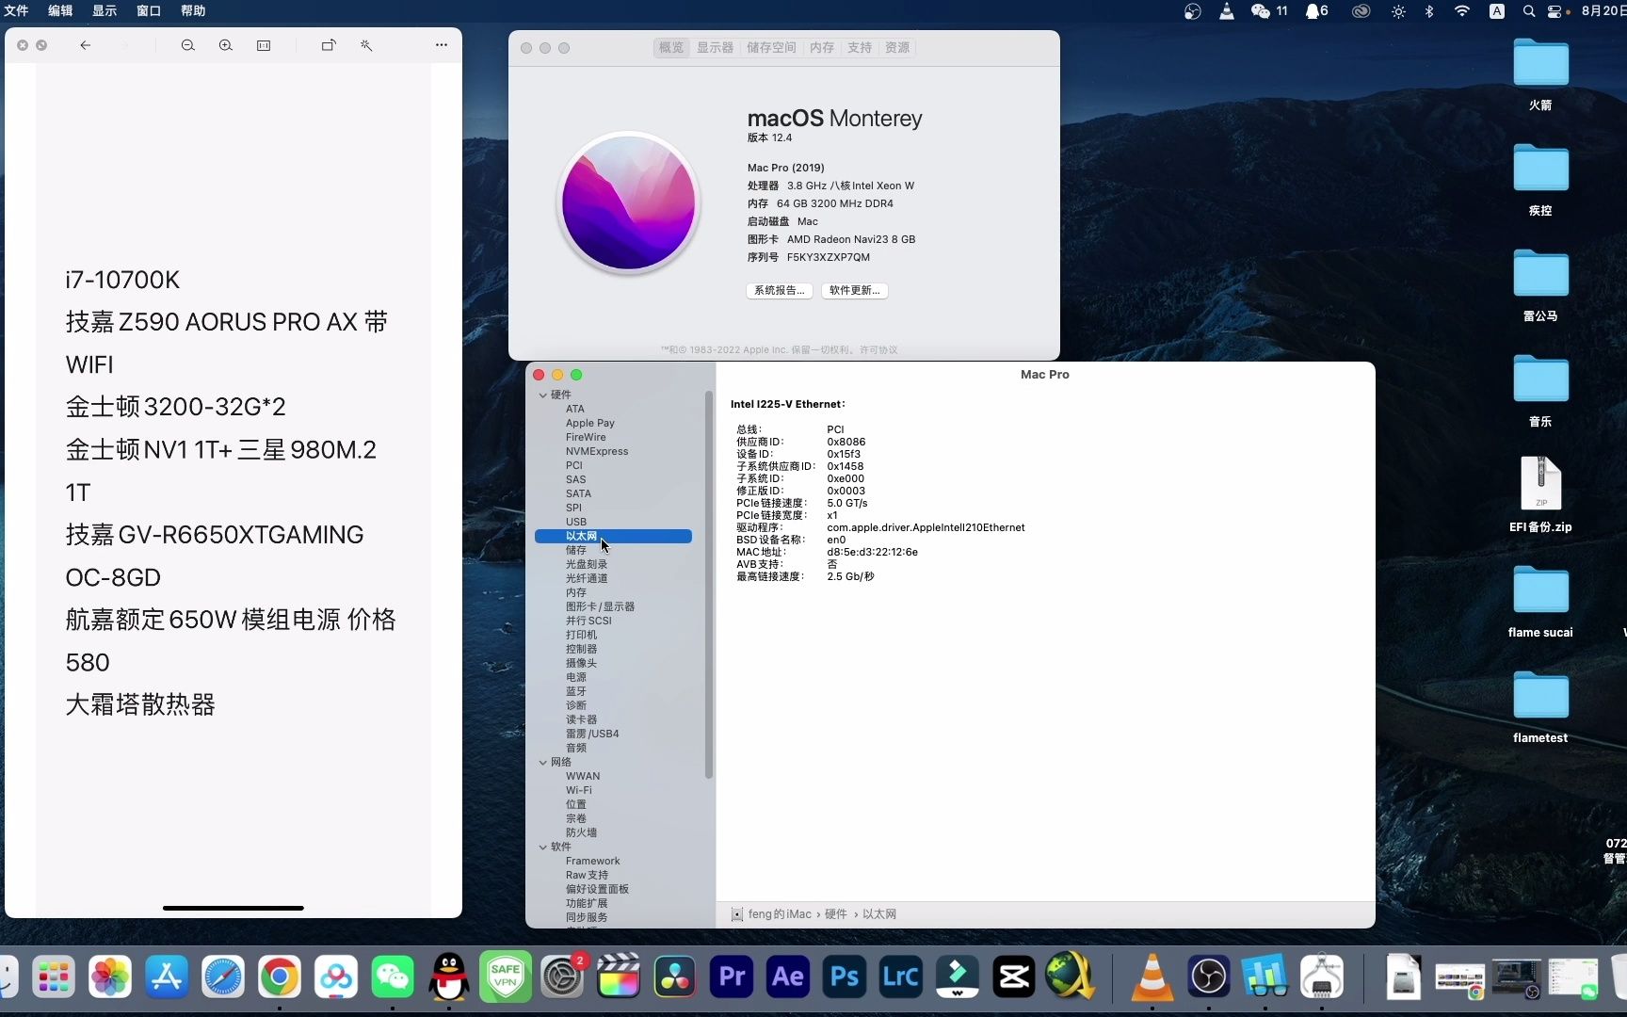Image resolution: width=1627 pixels, height=1017 pixels.
Task: Click the actual size icon in preview toolbar
Action: (x=264, y=45)
